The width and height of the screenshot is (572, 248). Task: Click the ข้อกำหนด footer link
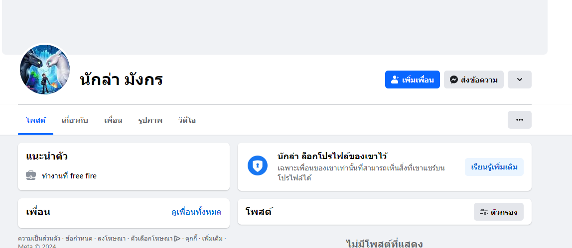pos(79,239)
